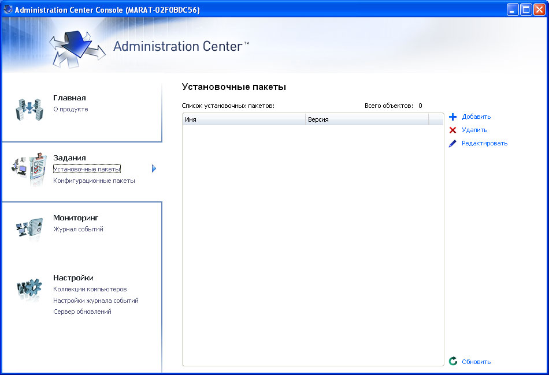549x375 pixels.
Task: Click the Редактировать link
Action: pos(484,143)
